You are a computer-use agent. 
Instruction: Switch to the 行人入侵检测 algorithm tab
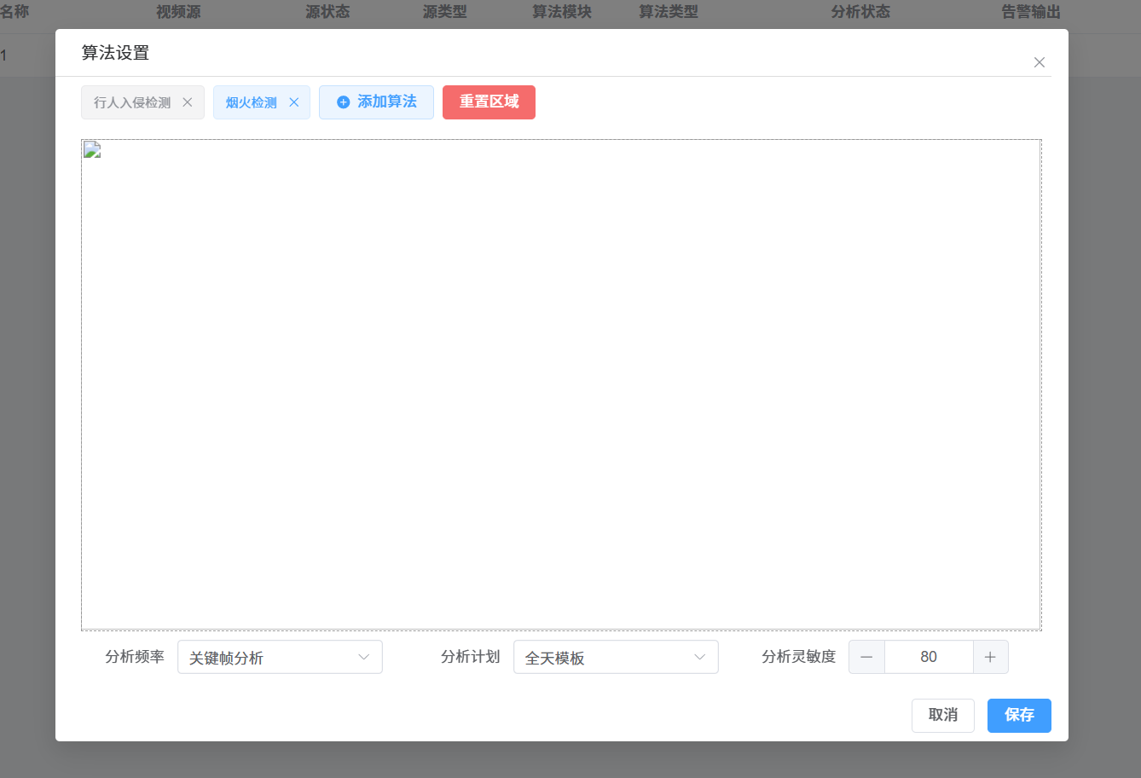coord(132,102)
